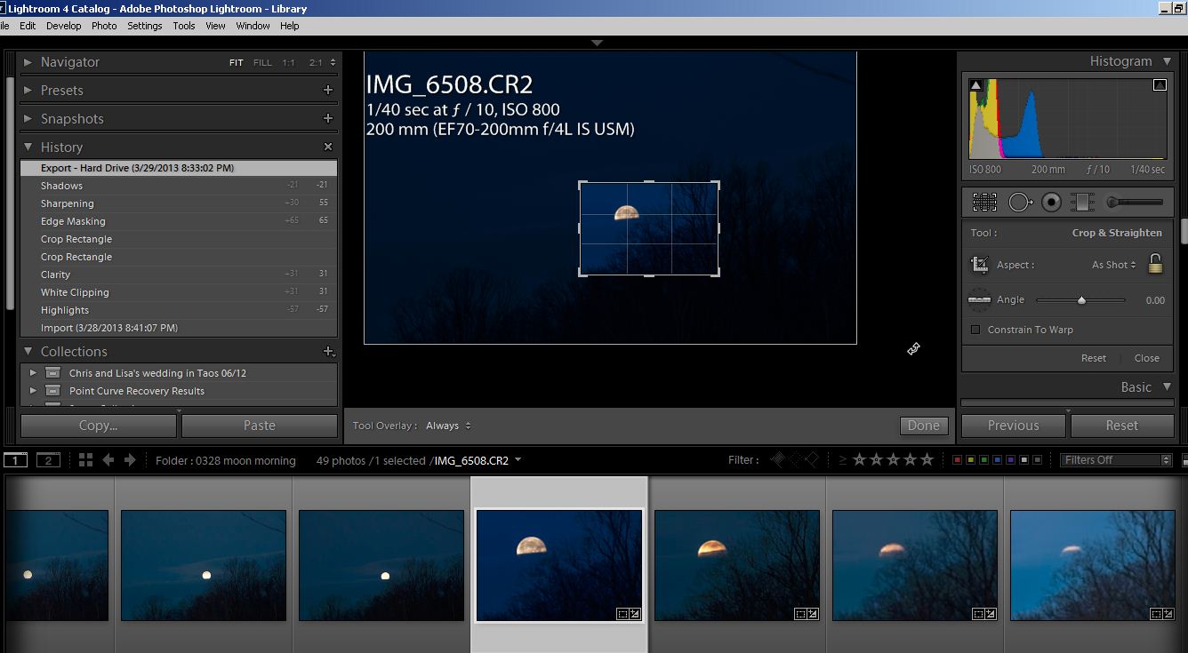This screenshot has height=653, width=1188.
Task: Select the Straighten level tool icon
Action: pyautogui.click(x=979, y=300)
